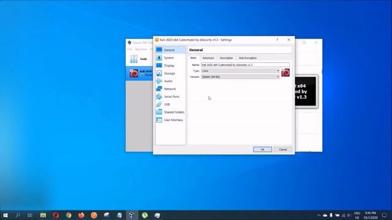This screenshot has width=392, height=220.
Task: Open the Machine menu in VirtualBox Manager
Action: (x=141, y=49)
